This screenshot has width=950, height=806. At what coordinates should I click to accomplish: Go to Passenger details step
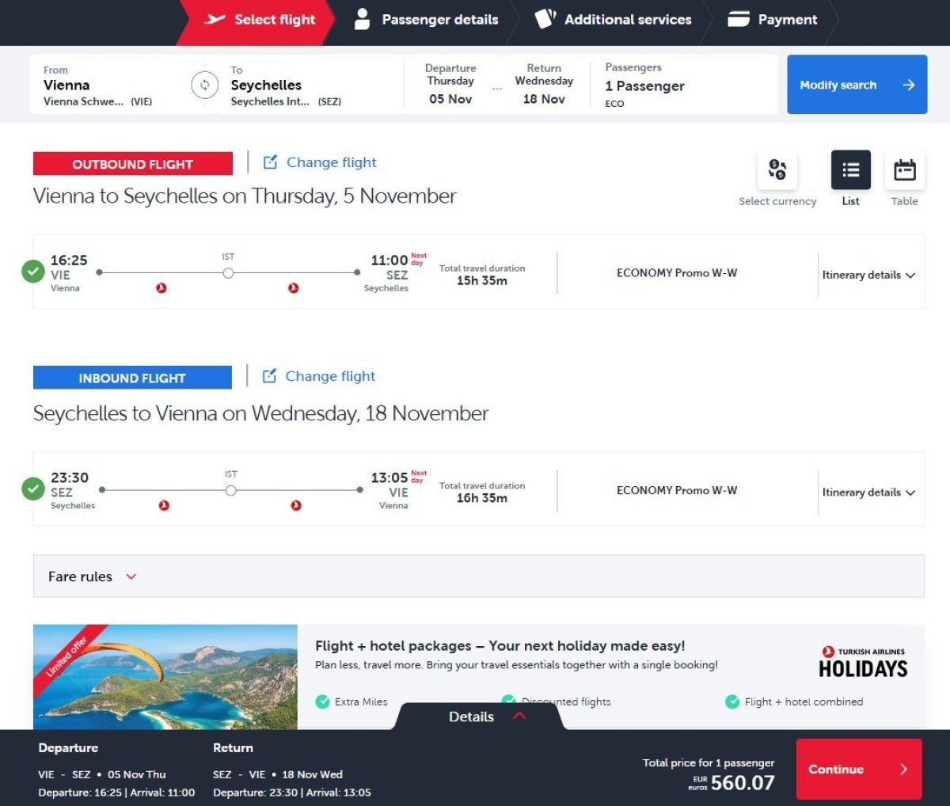427,20
